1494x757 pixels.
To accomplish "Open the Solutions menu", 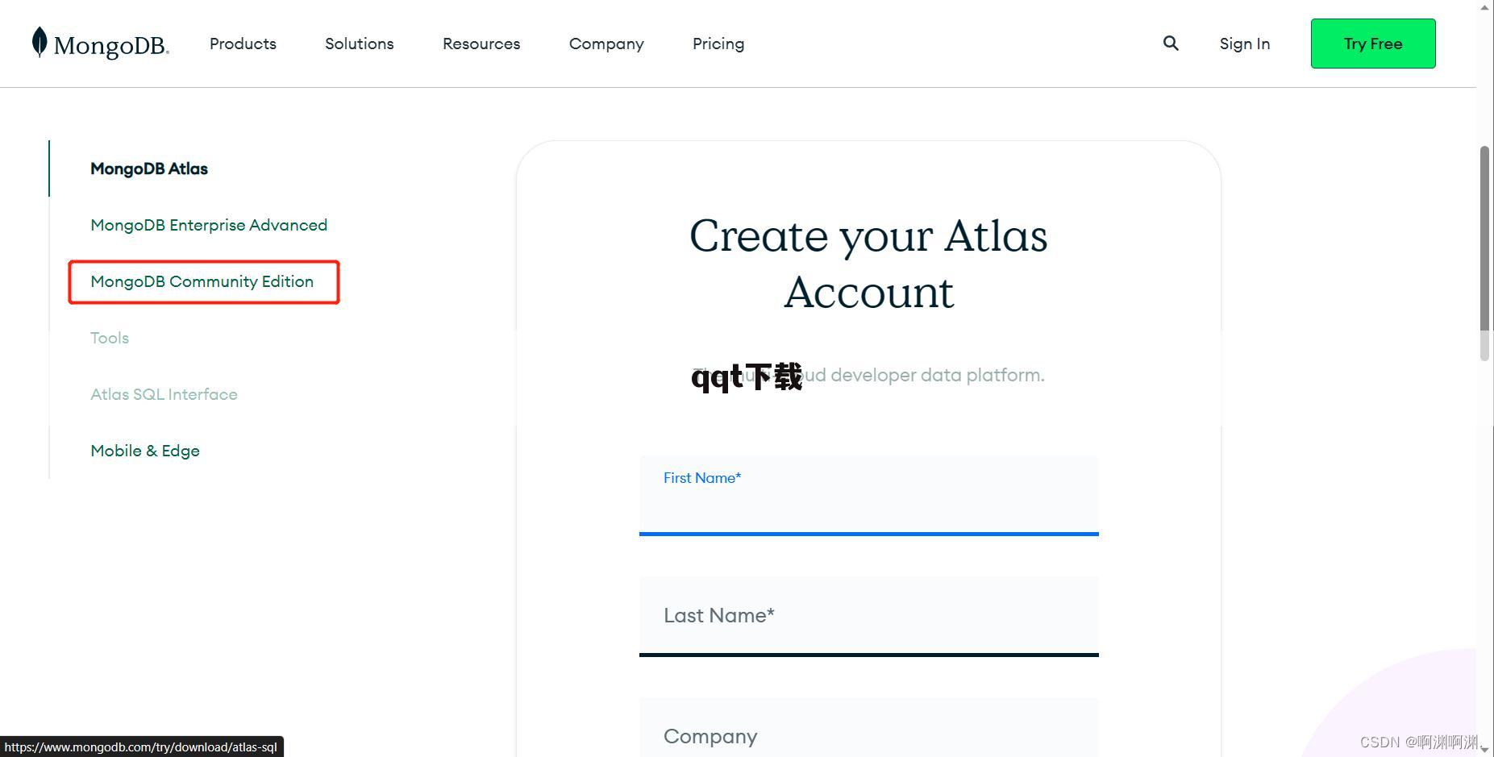I will pyautogui.click(x=360, y=44).
